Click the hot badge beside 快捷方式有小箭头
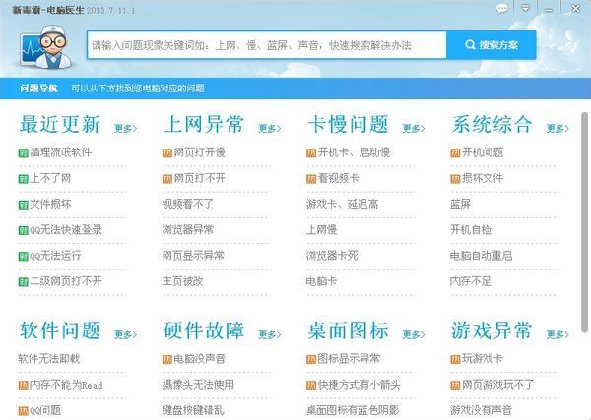 pos(311,386)
